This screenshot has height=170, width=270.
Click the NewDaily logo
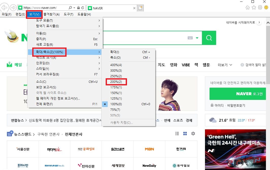(x=149, y=165)
